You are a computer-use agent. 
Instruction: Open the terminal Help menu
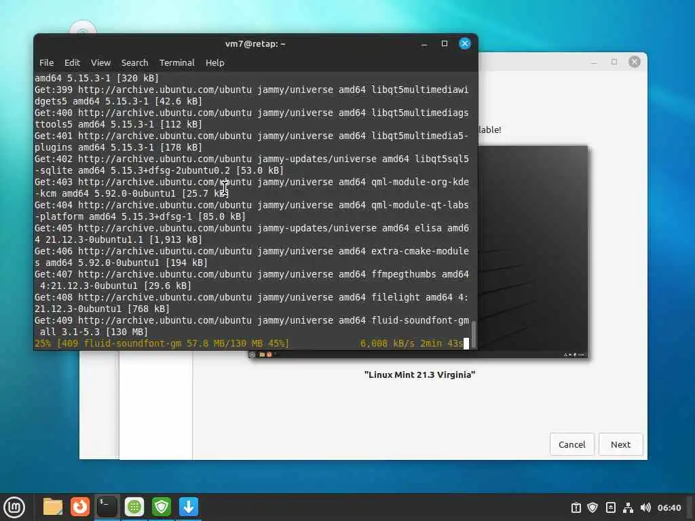tap(214, 63)
